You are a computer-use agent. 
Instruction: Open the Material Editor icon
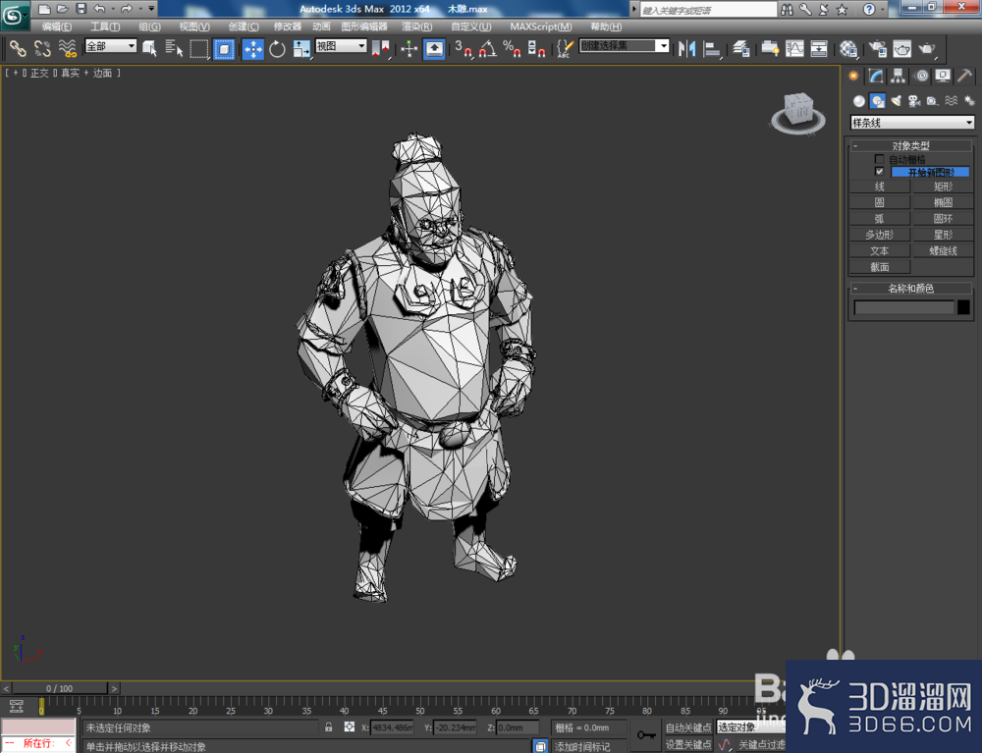pyautogui.click(x=848, y=49)
